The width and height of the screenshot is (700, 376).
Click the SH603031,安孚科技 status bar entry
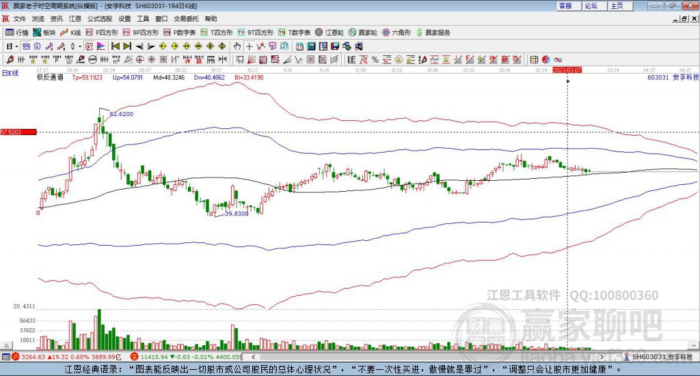click(x=662, y=357)
